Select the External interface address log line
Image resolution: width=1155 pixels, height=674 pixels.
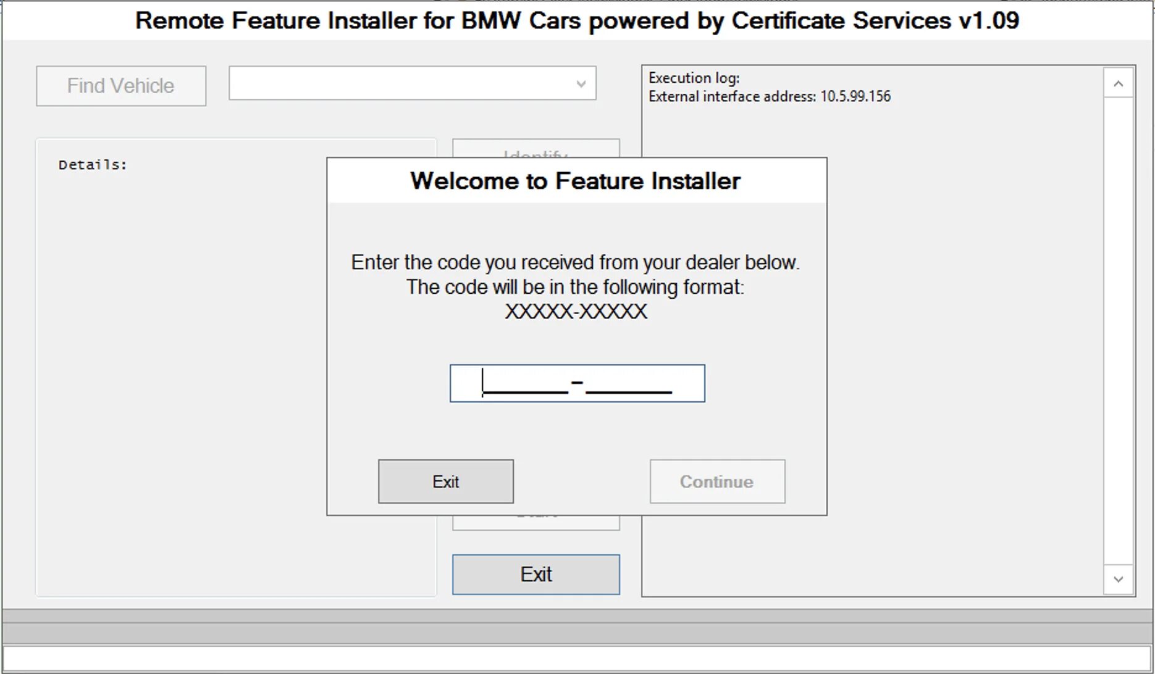coord(770,96)
